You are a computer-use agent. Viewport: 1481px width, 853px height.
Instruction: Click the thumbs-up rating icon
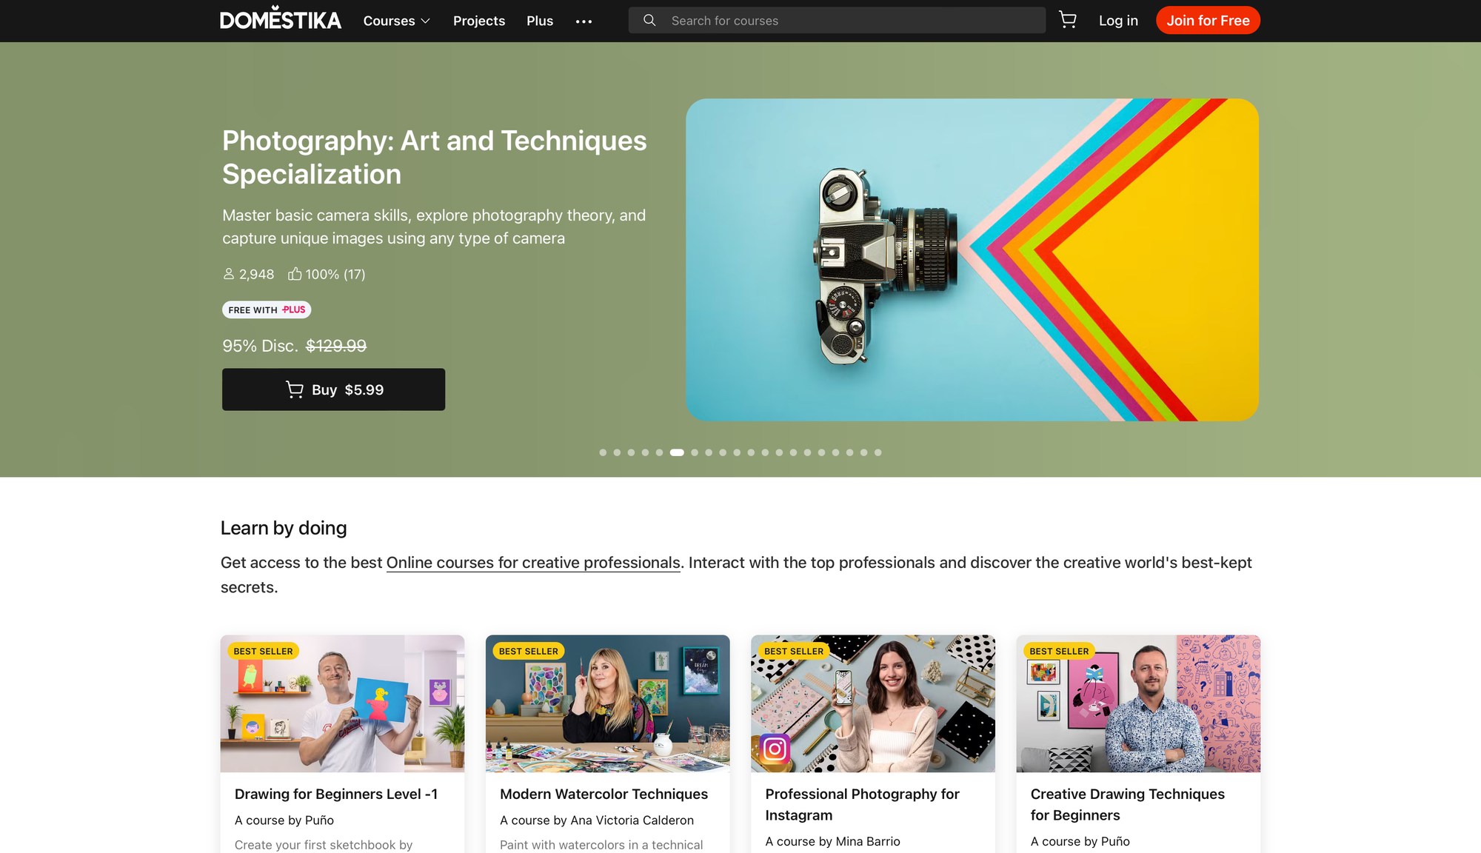pyautogui.click(x=295, y=274)
